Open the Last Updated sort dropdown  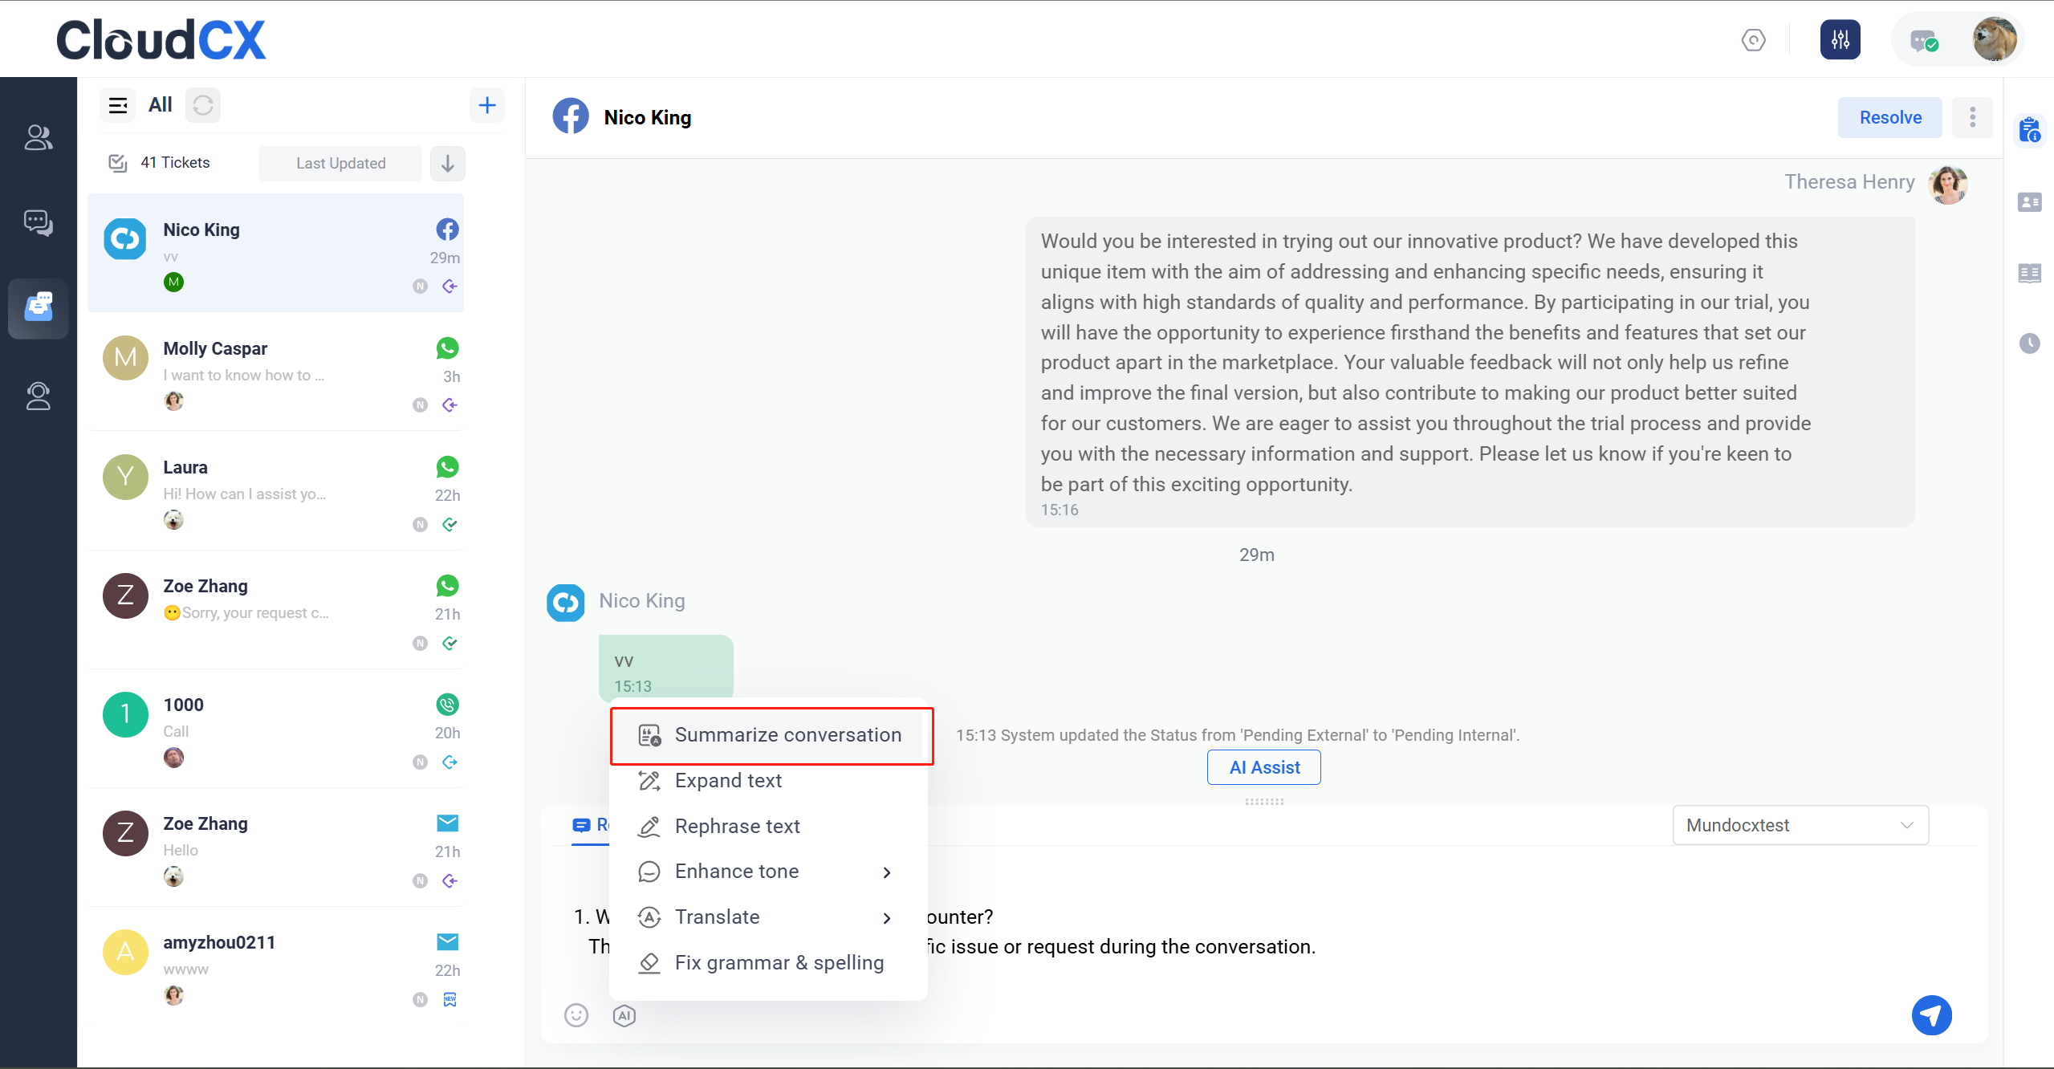coord(340,163)
